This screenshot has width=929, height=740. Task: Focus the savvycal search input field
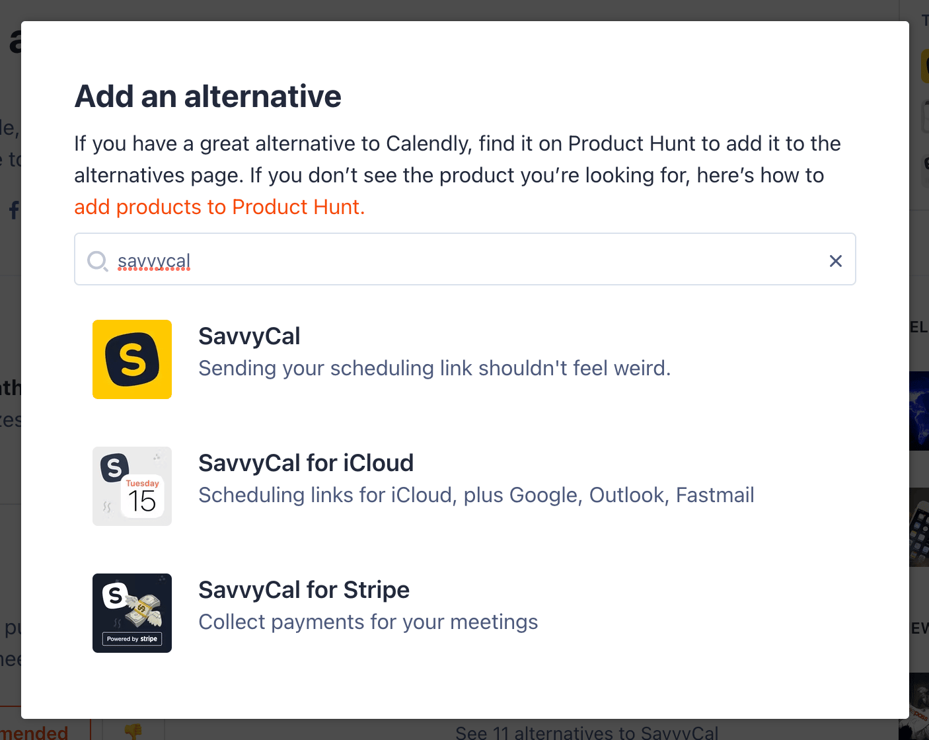point(465,259)
